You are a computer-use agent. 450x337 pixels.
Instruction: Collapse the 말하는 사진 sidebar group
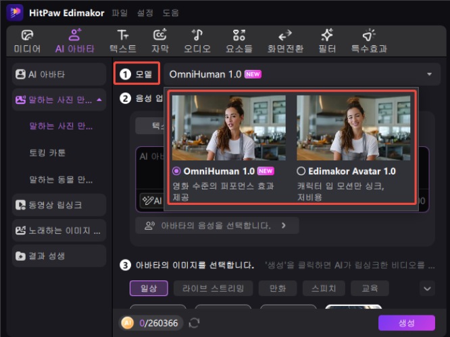(x=99, y=100)
